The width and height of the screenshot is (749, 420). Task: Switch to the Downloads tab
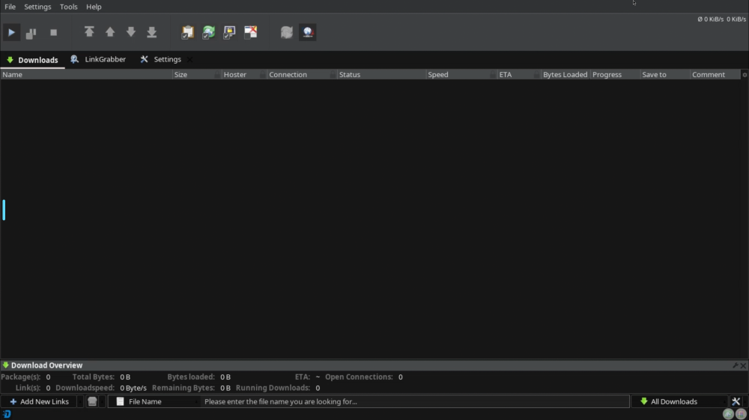(32, 60)
